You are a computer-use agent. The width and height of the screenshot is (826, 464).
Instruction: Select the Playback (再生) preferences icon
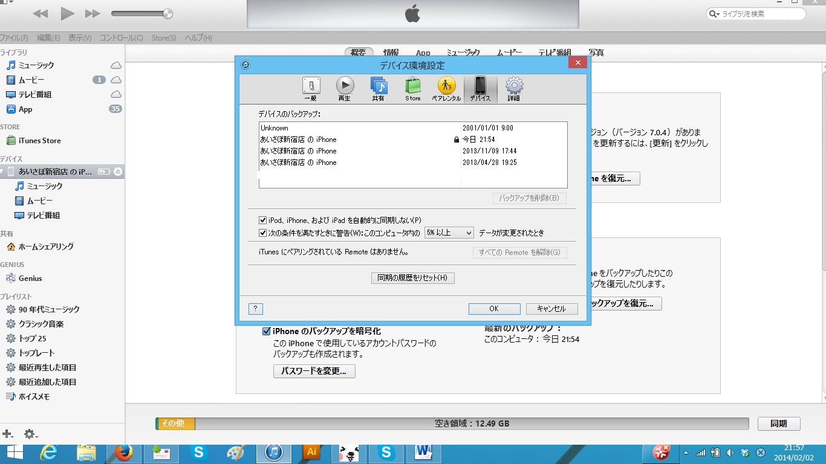tap(345, 88)
